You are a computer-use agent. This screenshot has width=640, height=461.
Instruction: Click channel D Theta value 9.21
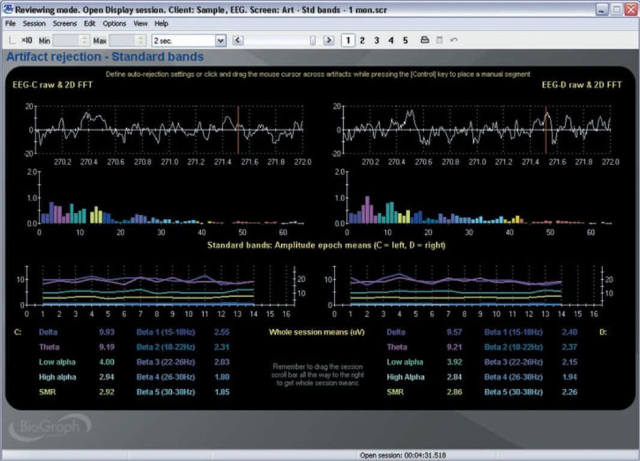tap(454, 347)
